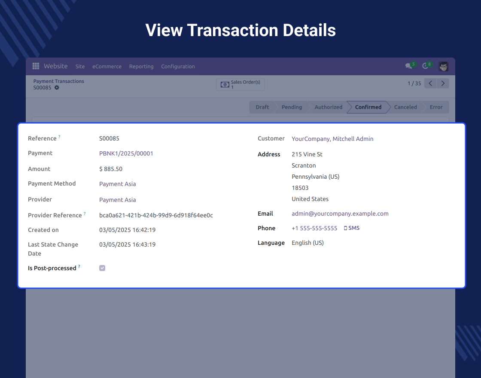Click the created on date 16:42:19
Image resolution: width=481 pixels, height=378 pixels.
pos(127,230)
